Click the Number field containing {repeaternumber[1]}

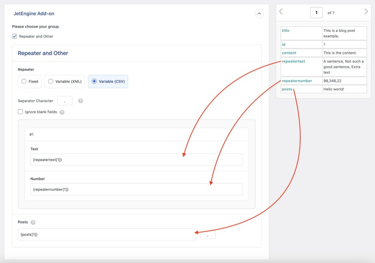pyautogui.click(x=136, y=189)
